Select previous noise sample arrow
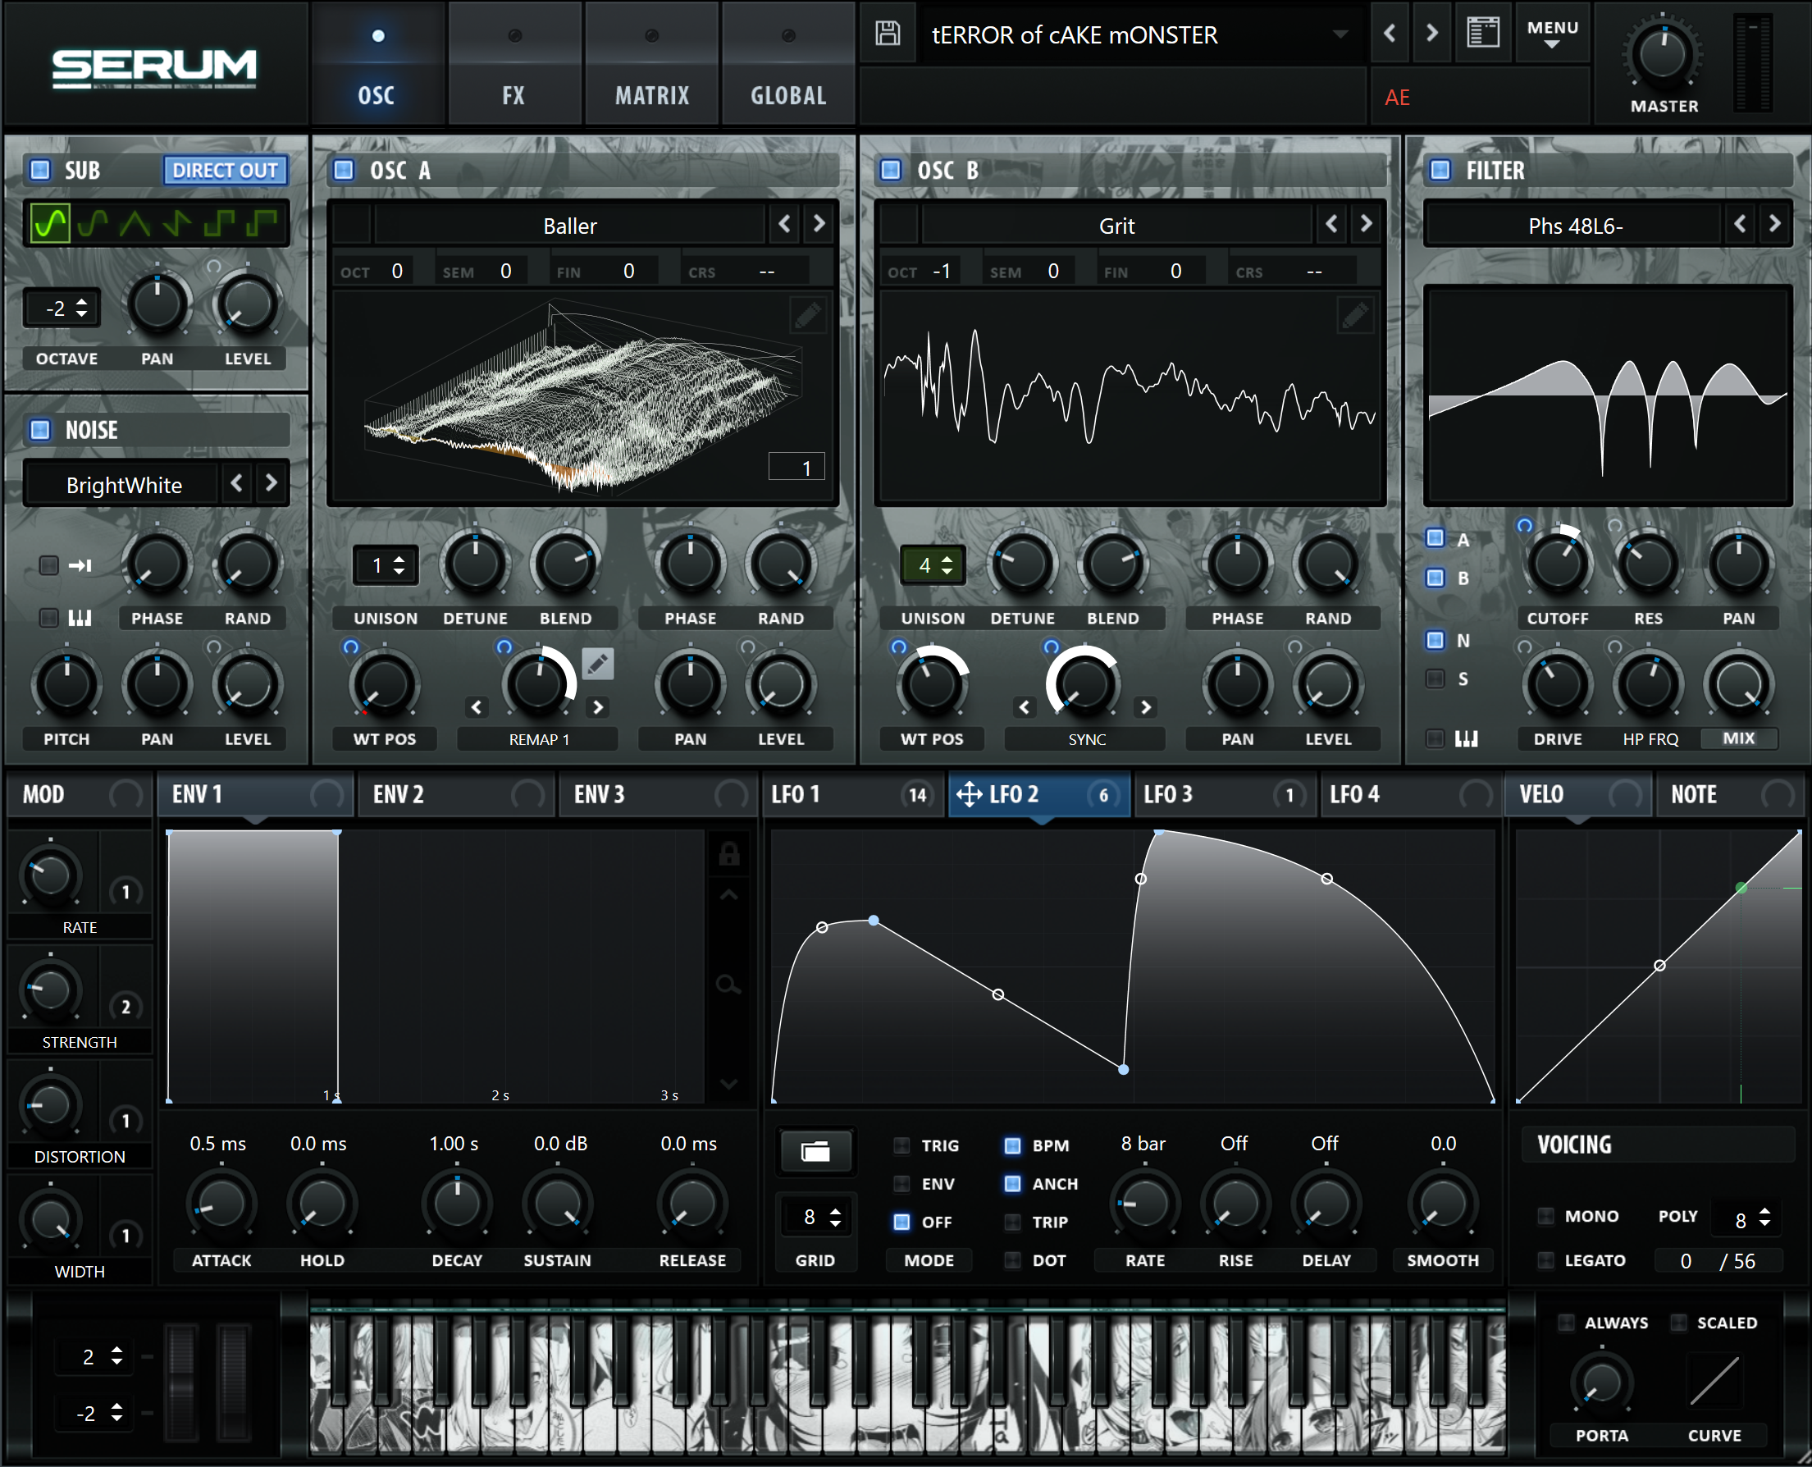 point(236,483)
